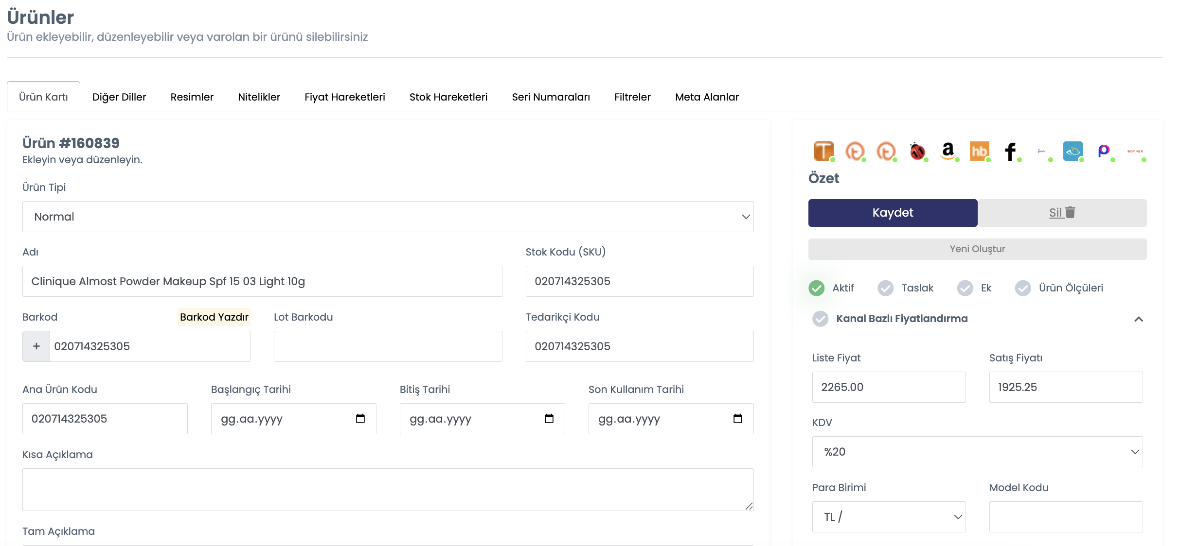Open calendar picker for Bitiş Tarihi
Image resolution: width=1181 pixels, height=546 pixels.
(549, 419)
